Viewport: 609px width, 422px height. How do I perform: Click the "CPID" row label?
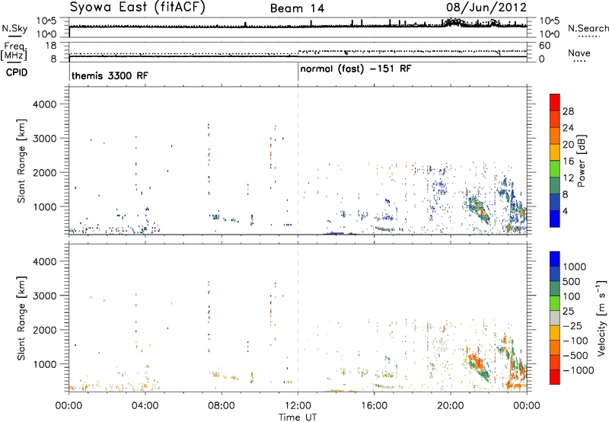[17, 72]
